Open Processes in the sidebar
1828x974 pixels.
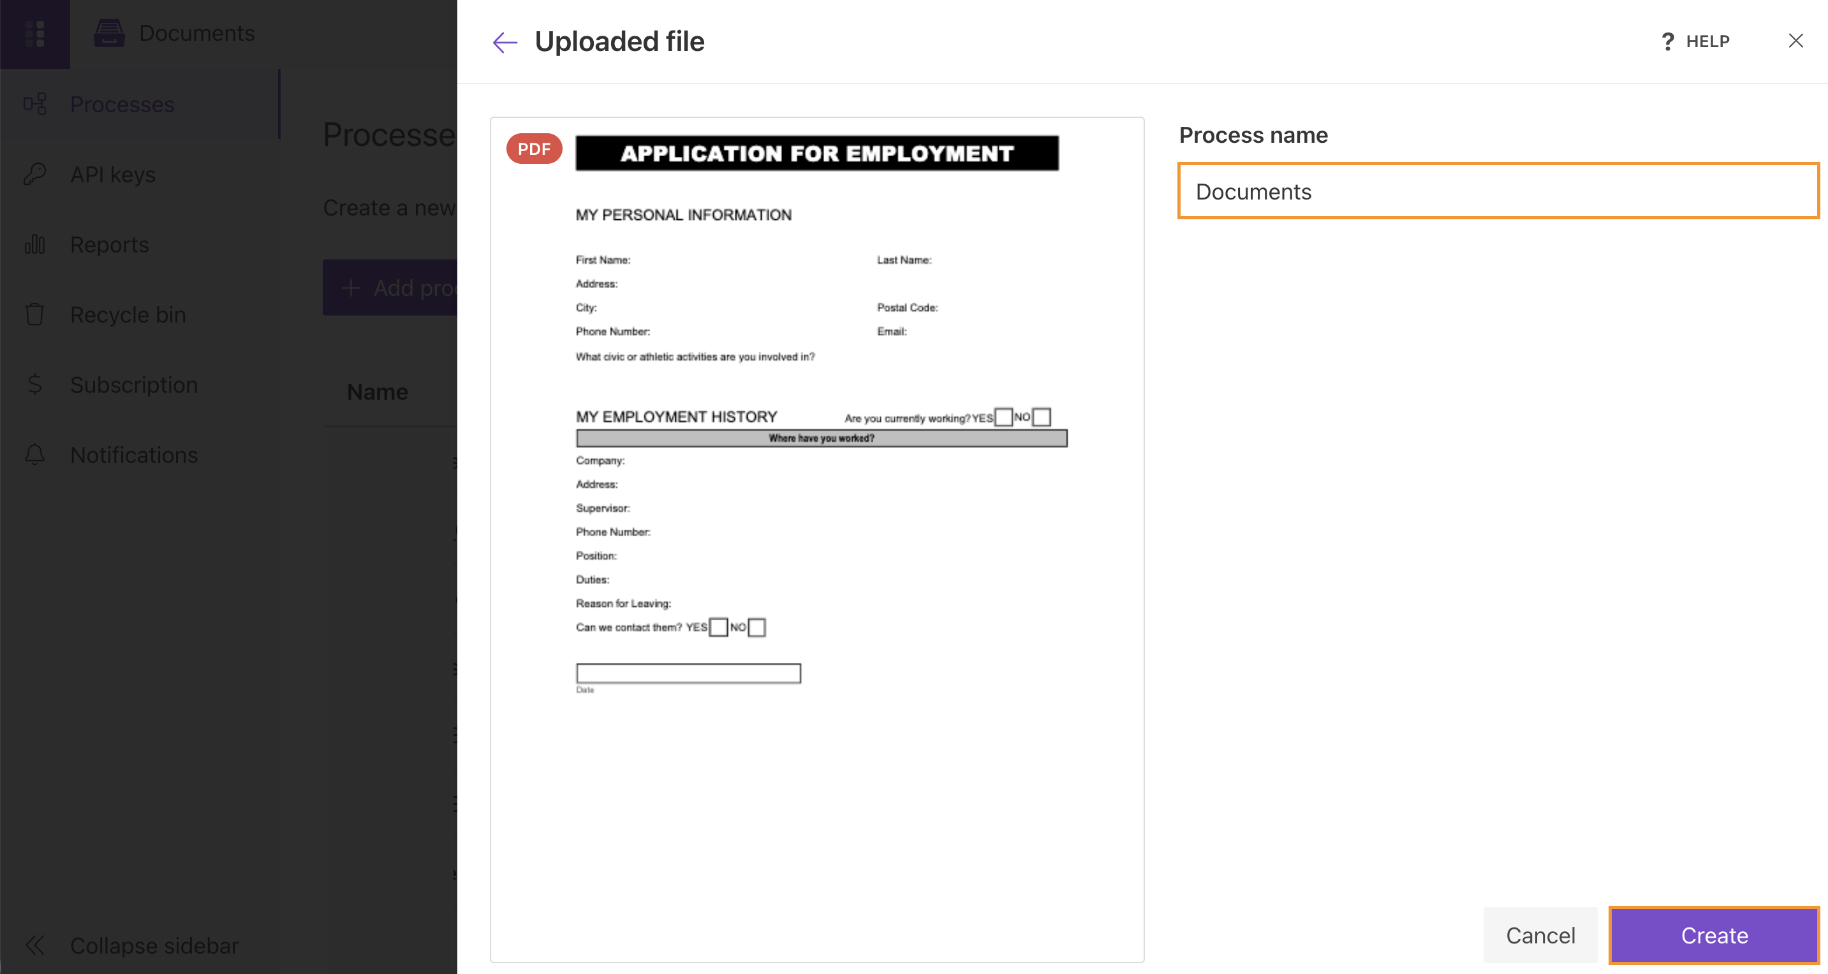coord(140,105)
